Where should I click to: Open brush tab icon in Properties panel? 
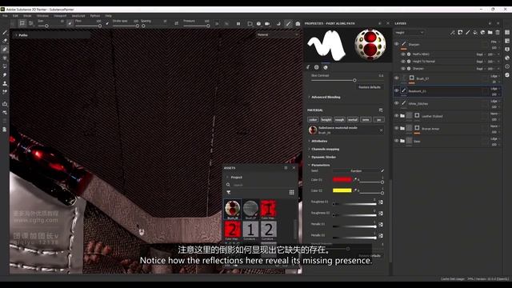tap(308, 67)
